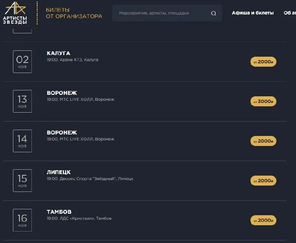The width and height of the screenshot is (296, 243).
Task: Buy Калуга tickets from 2000₽
Action: [263, 62]
